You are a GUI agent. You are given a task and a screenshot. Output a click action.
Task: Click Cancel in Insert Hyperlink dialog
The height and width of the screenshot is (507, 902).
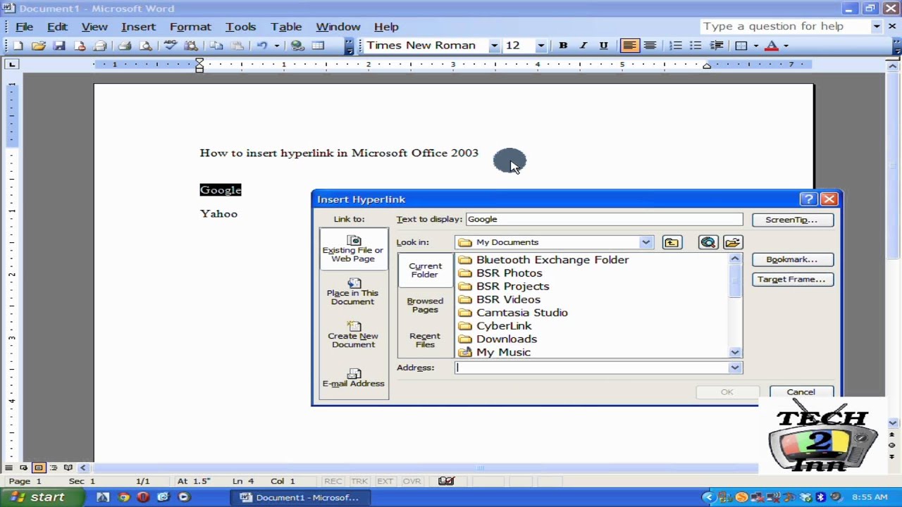[801, 392]
